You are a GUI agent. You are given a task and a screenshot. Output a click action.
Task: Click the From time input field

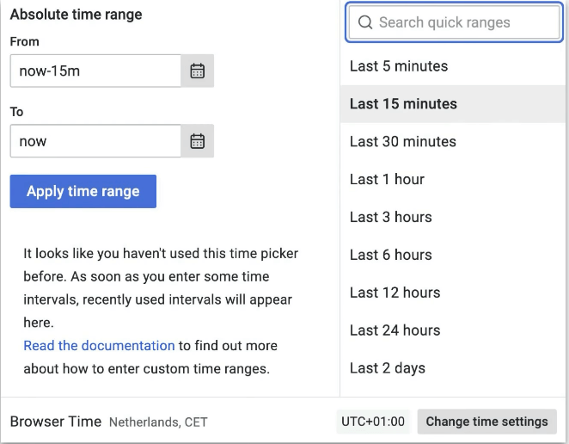(95, 71)
